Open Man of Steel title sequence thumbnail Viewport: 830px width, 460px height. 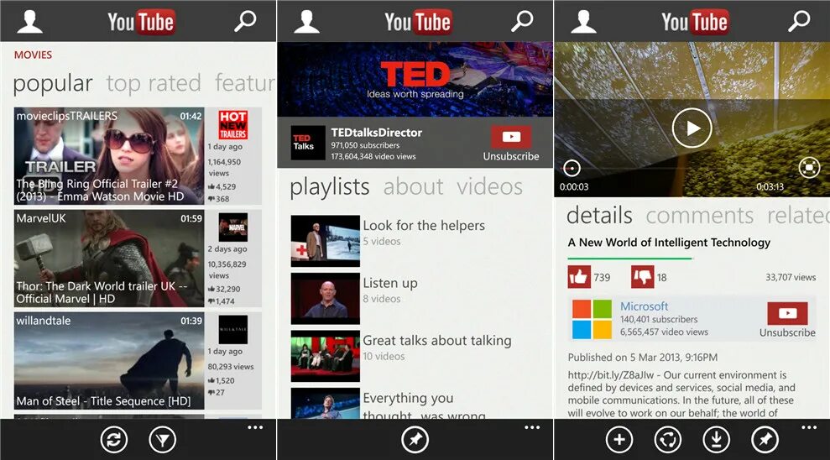click(109, 360)
